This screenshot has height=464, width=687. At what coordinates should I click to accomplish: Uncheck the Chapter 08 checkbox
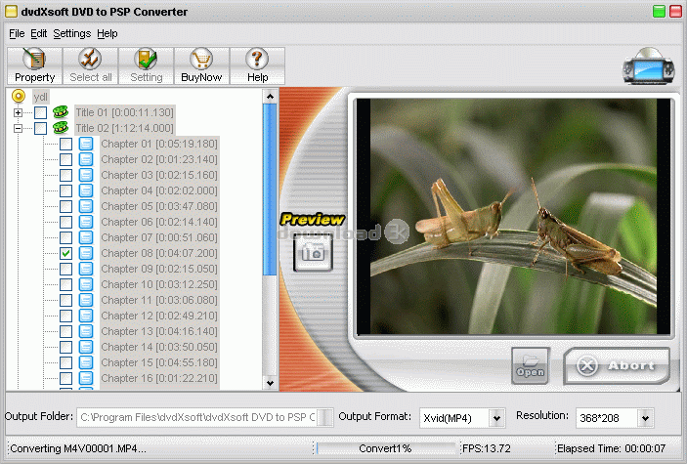point(65,253)
